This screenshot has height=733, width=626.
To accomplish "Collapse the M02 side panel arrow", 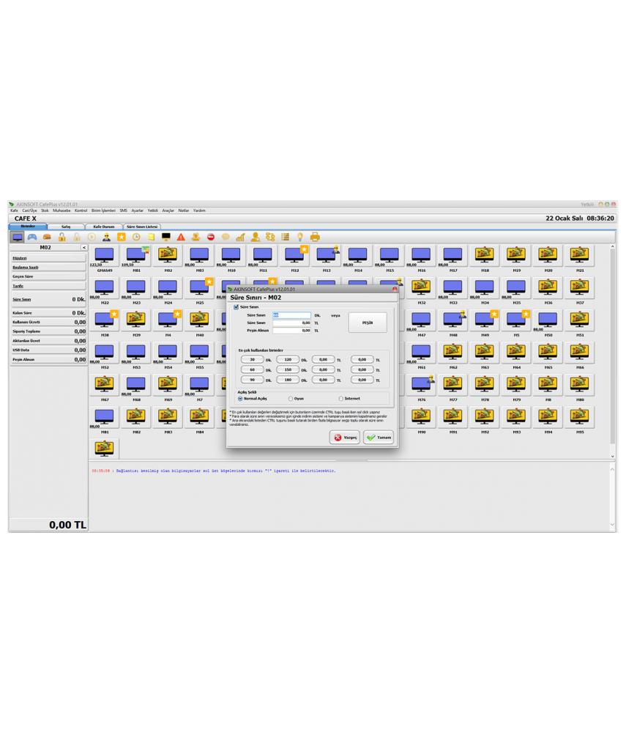I will point(83,248).
